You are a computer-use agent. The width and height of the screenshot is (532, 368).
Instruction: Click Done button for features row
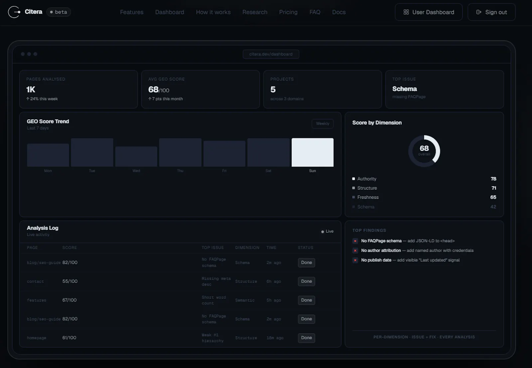(306, 300)
